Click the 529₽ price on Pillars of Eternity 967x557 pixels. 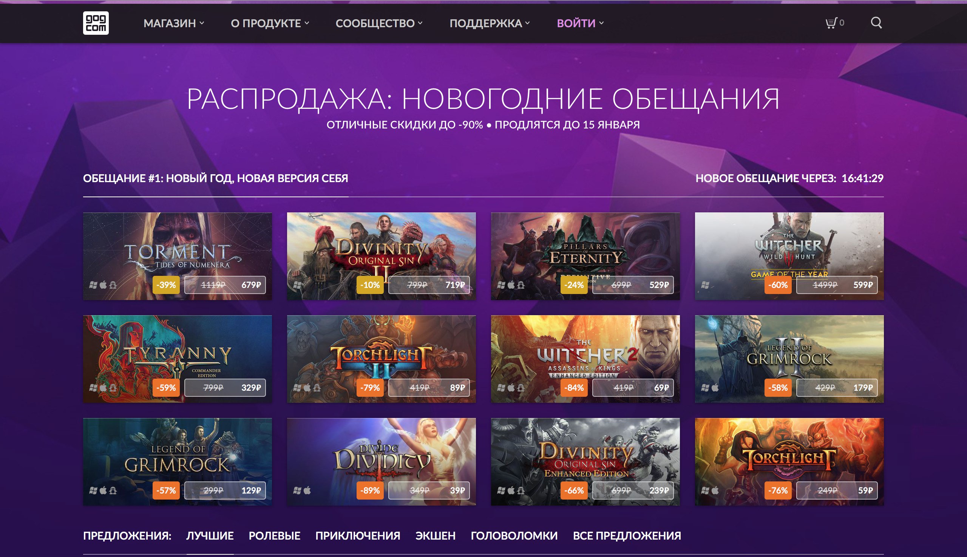[633, 285]
